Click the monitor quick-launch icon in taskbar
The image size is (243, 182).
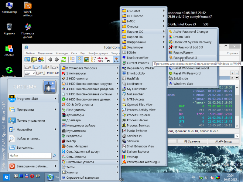point(16,176)
